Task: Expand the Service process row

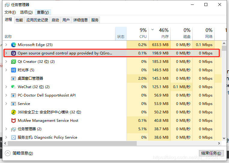Action: [x=6, y=104]
